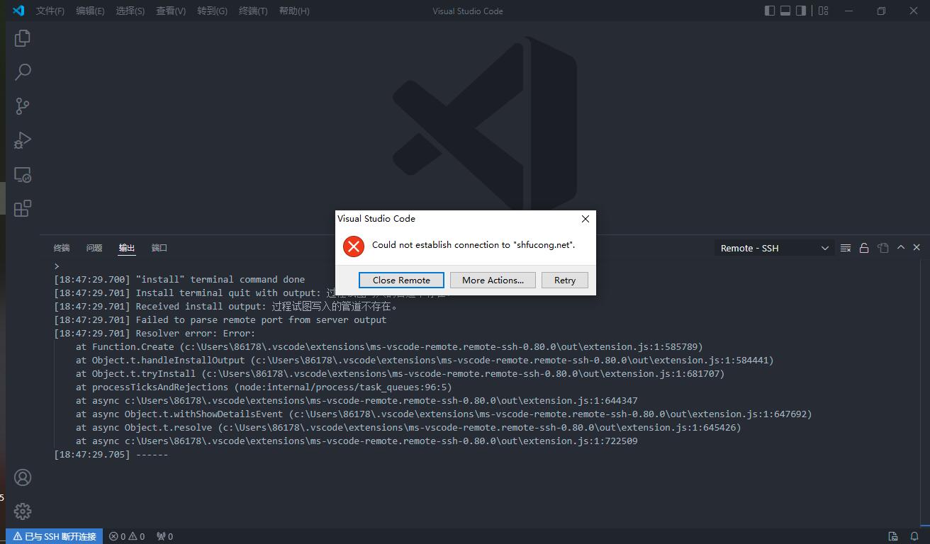Click More Actions... button in dialog

493,280
